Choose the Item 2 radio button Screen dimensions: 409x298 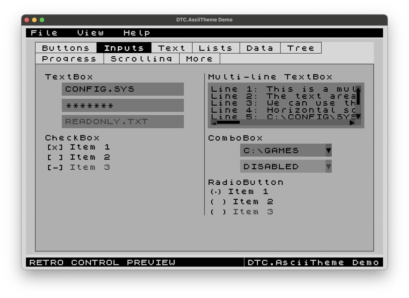[242, 202]
